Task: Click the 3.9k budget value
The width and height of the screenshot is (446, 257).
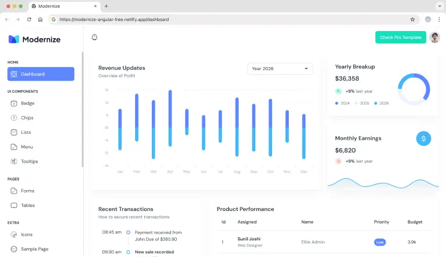Action: pos(411,242)
